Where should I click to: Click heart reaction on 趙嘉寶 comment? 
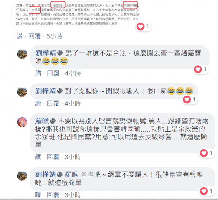click(201, 69)
